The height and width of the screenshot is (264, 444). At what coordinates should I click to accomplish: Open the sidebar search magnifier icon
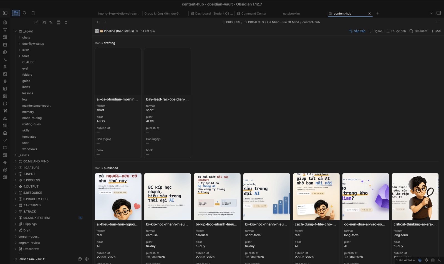(25, 13)
